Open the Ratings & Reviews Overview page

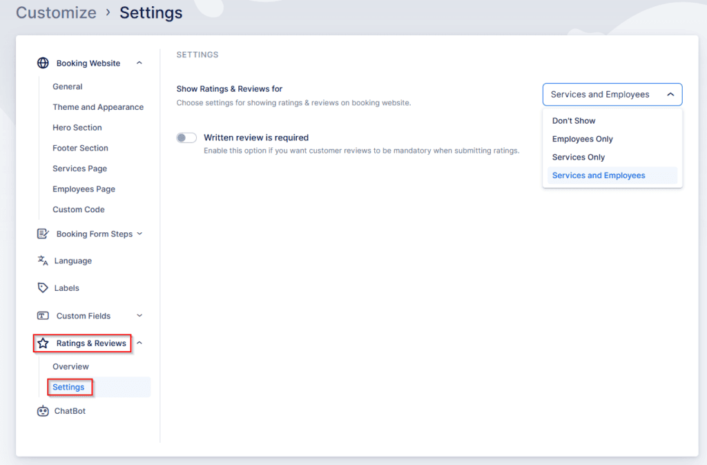71,367
